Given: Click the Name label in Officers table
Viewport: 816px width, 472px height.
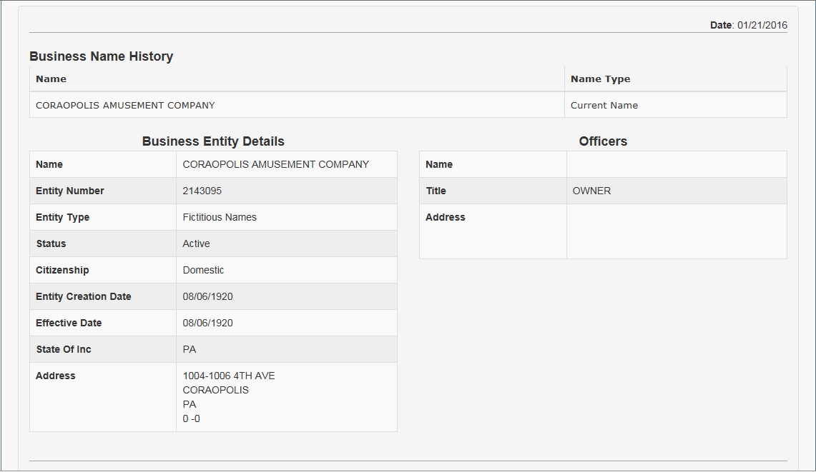Looking at the screenshot, I should 438,164.
